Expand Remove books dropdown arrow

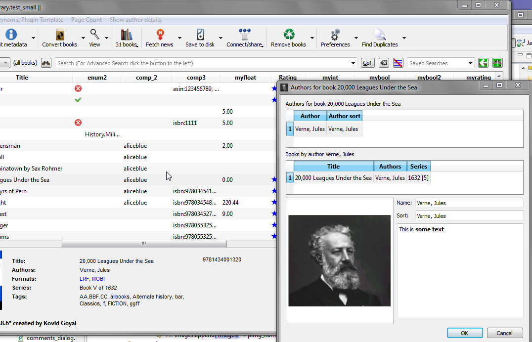coord(312,38)
